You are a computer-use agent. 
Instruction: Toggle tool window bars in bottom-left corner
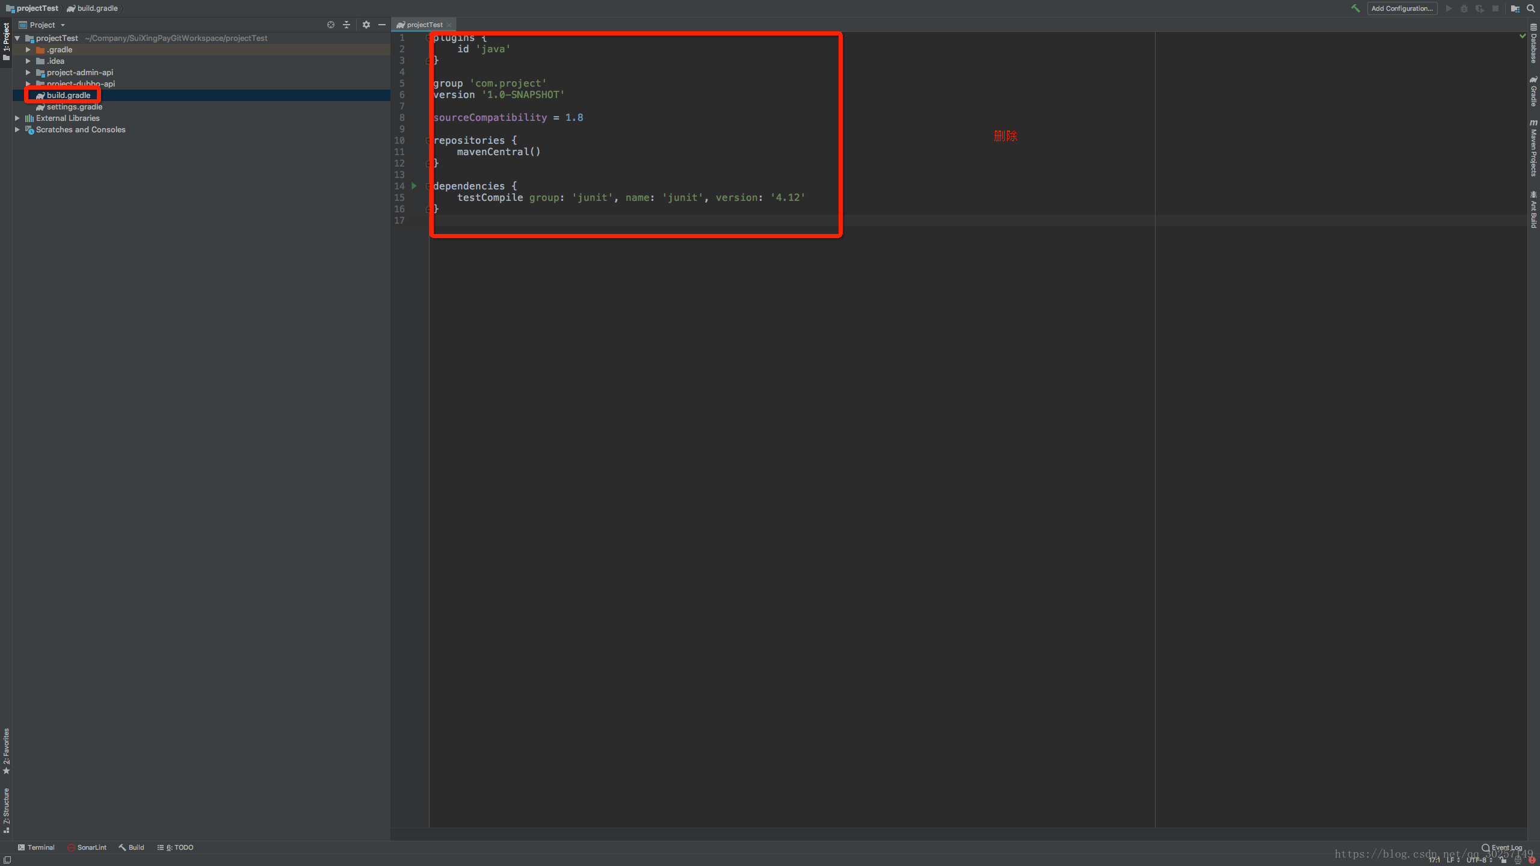[7, 860]
